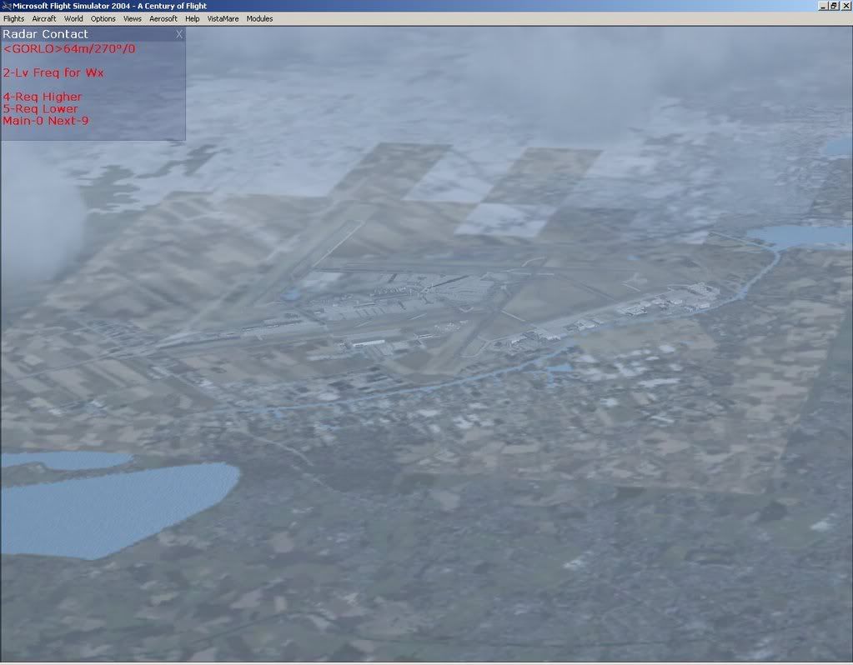
Task: Click 'Main-0 Next-9' navigation line
Action: 46,121
